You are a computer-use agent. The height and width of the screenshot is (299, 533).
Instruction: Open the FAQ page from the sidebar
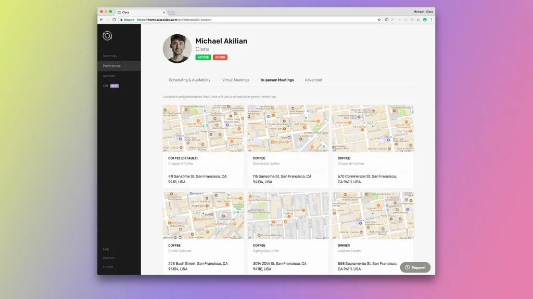106,249
